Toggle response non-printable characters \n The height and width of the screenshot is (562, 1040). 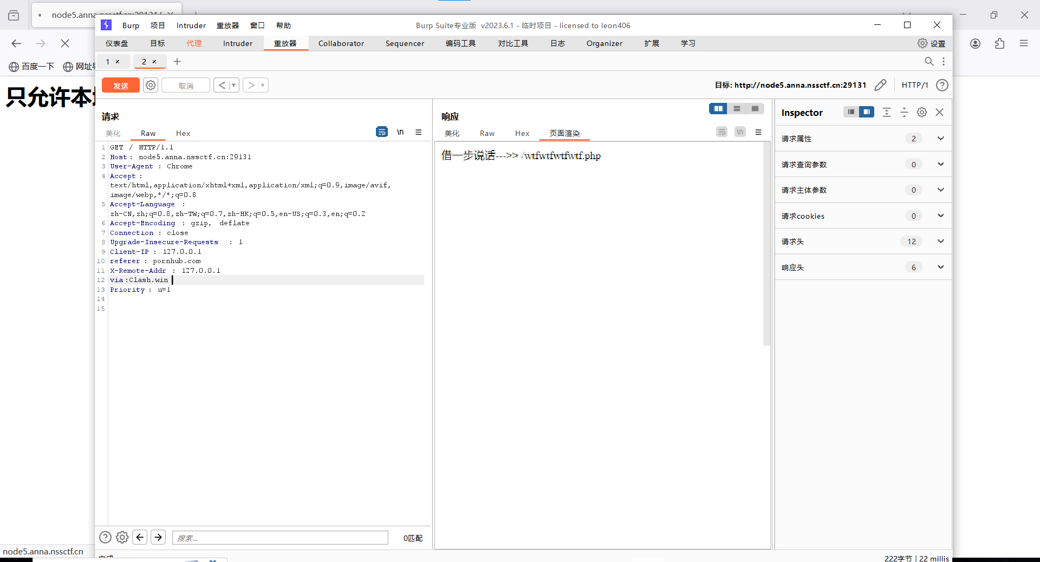(x=740, y=132)
